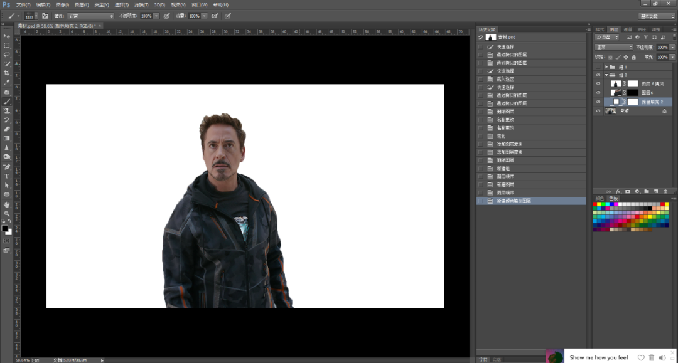Select the Quick Selection tool
The image size is (678, 363).
[6, 64]
